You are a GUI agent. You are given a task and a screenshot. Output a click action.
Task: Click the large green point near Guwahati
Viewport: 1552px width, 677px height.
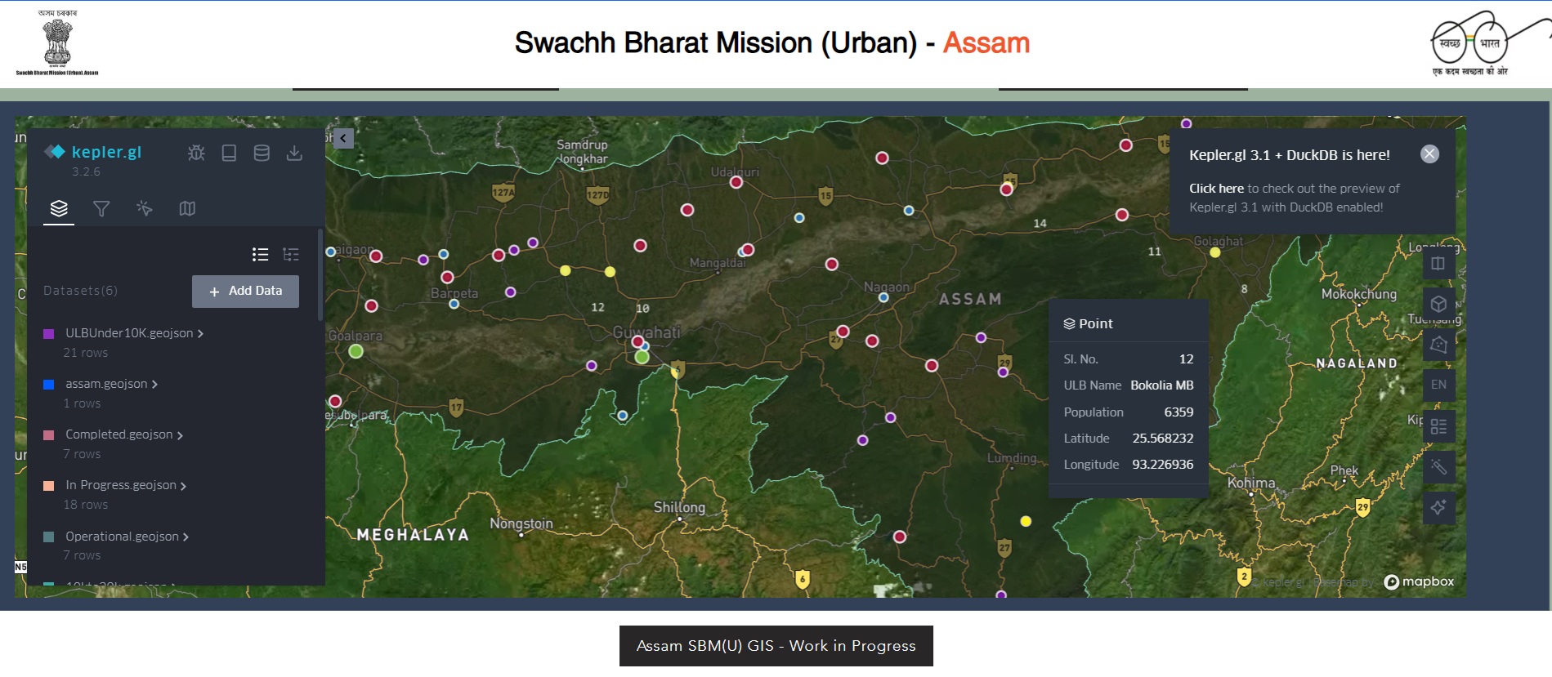click(642, 357)
